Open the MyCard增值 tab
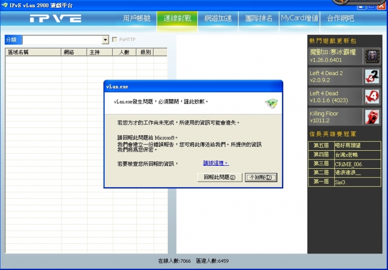The height and width of the screenshot is (270, 388). pyautogui.click(x=300, y=18)
